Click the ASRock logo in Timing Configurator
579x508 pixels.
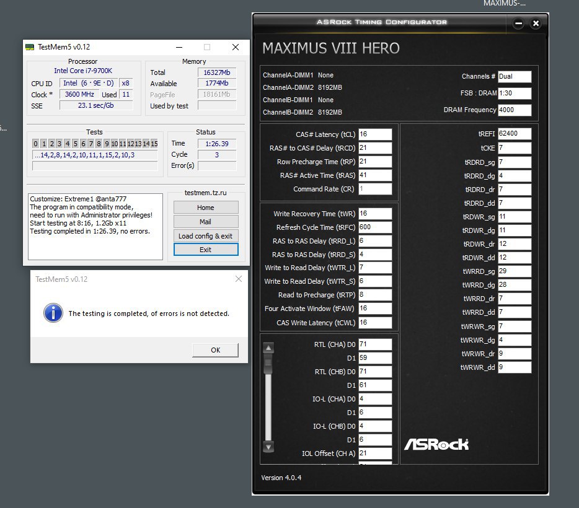pyautogui.click(x=436, y=444)
